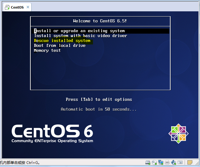The width and height of the screenshot is (200, 167).
Task: Click the Ctrl+G hint in status bar
Action: click(20, 162)
